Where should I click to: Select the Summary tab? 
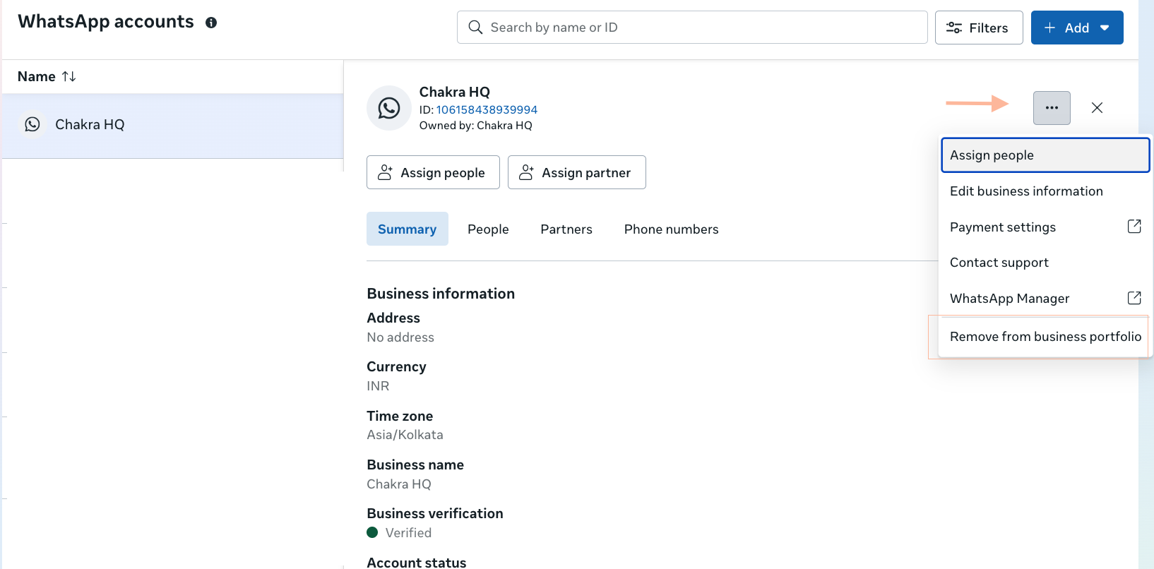tap(408, 229)
